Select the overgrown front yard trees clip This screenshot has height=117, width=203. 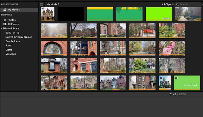pyautogui.click(x=113, y=65)
